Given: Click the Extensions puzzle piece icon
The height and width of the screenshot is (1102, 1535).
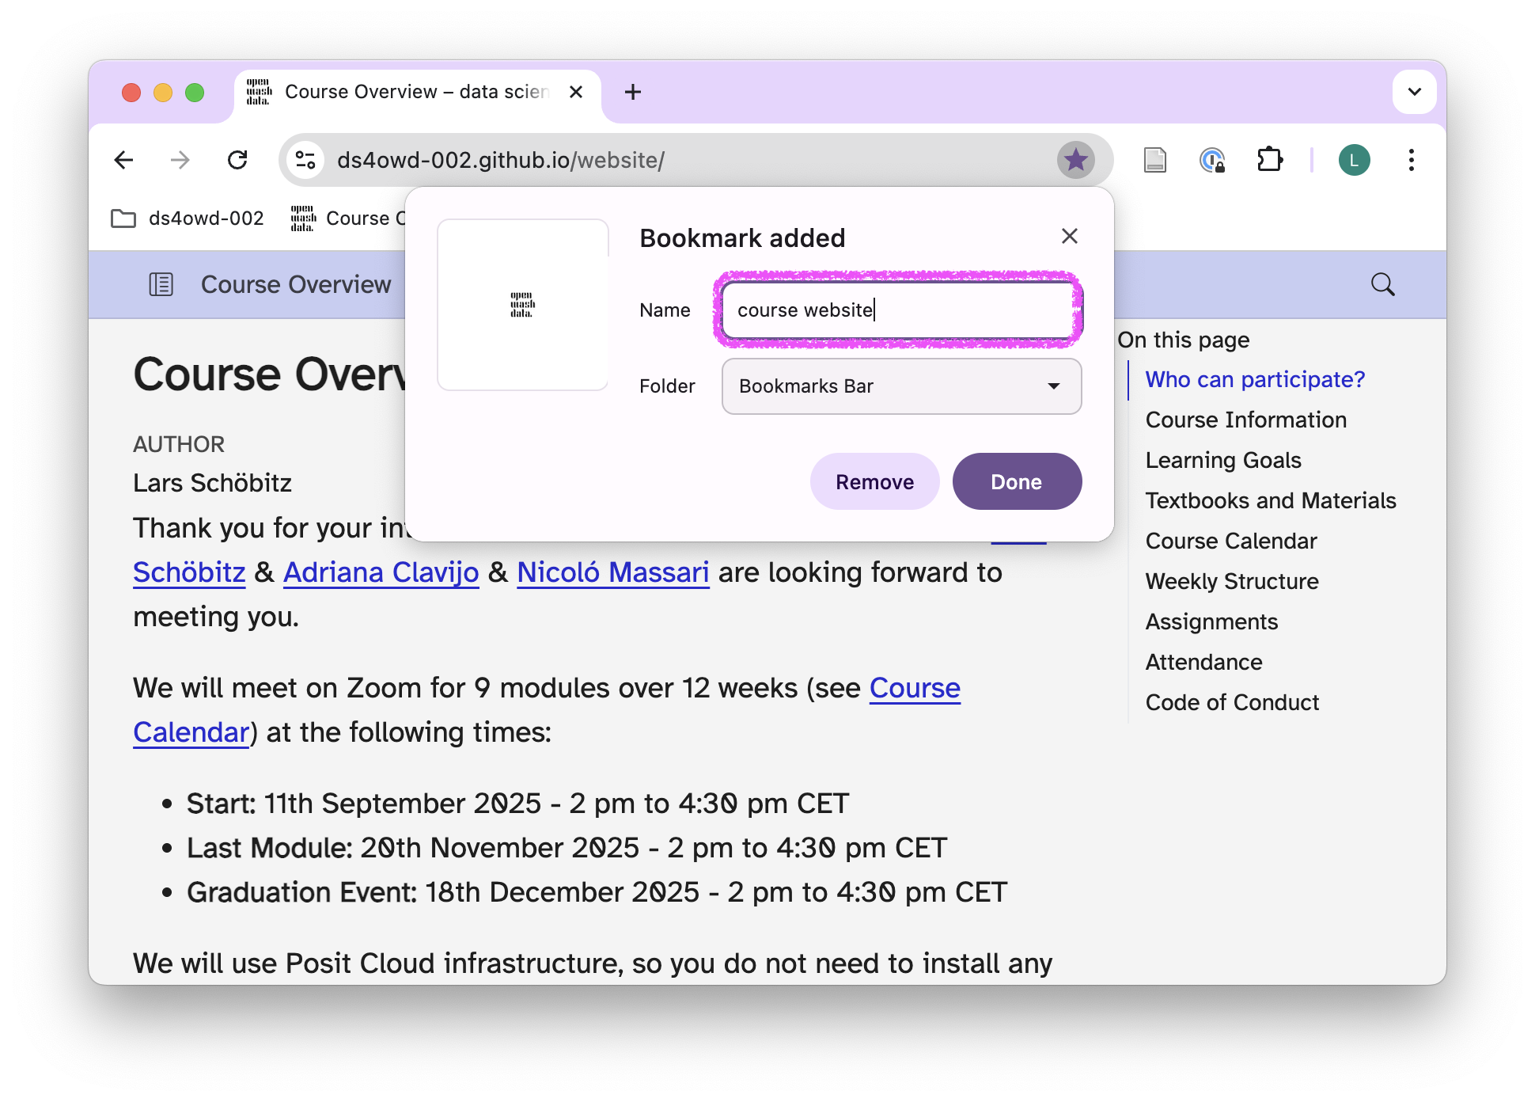Looking at the screenshot, I should point(1269,161).
